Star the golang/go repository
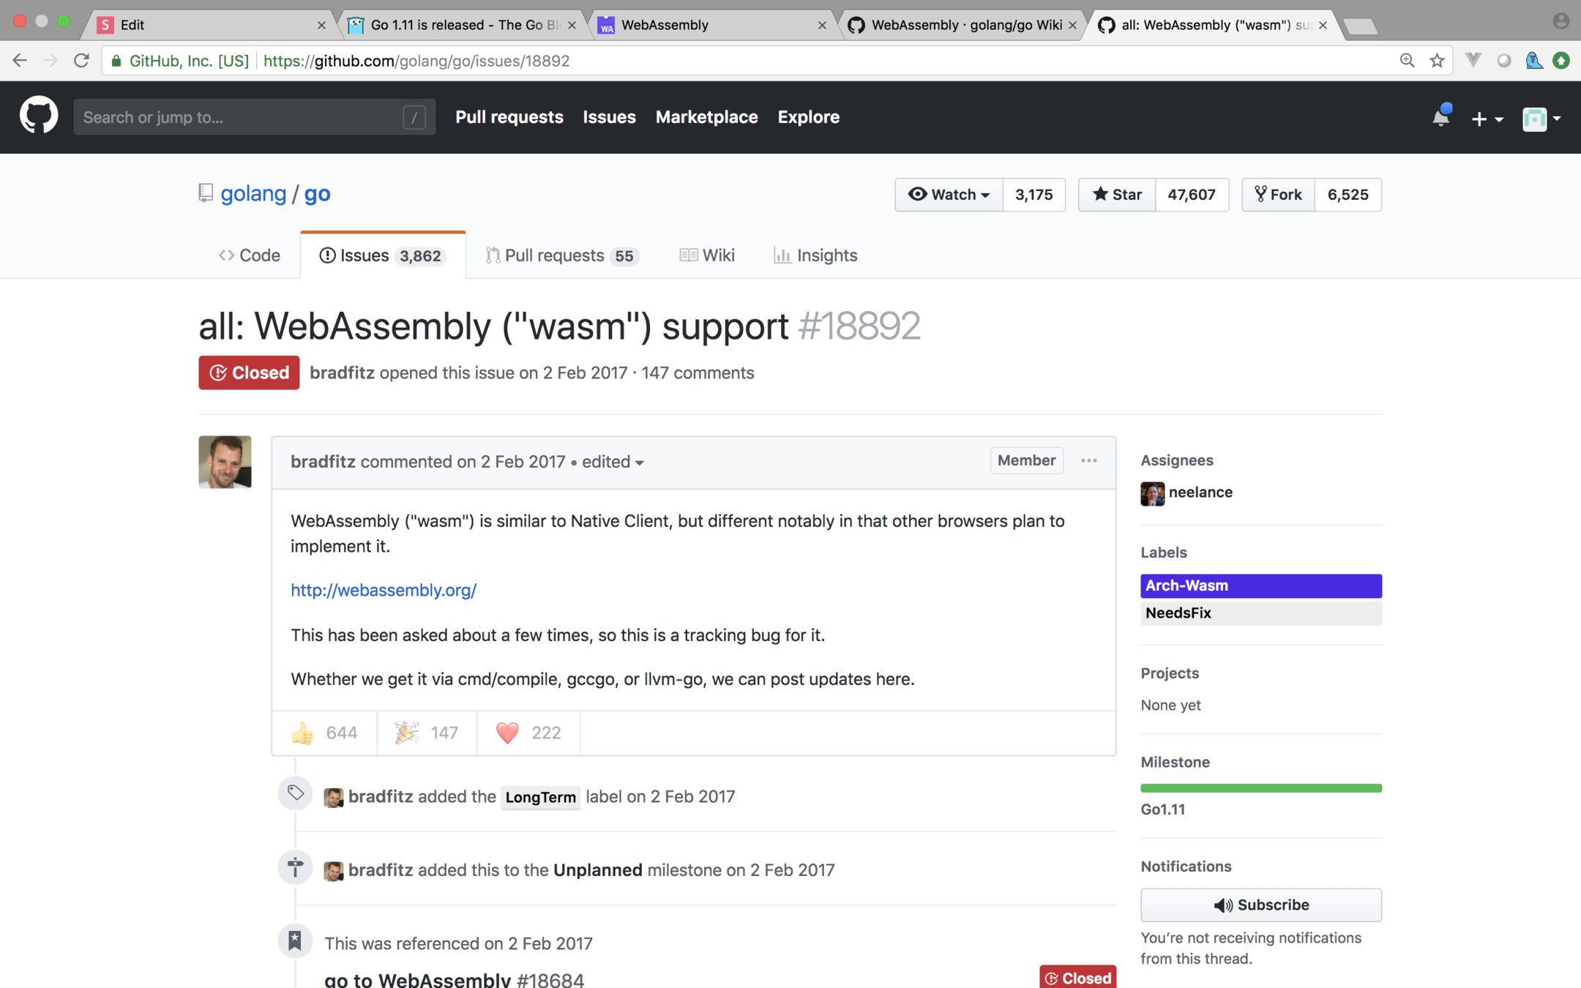Image resolution: width=1581 pixels, height=988 pixels. pos(1117,195)
